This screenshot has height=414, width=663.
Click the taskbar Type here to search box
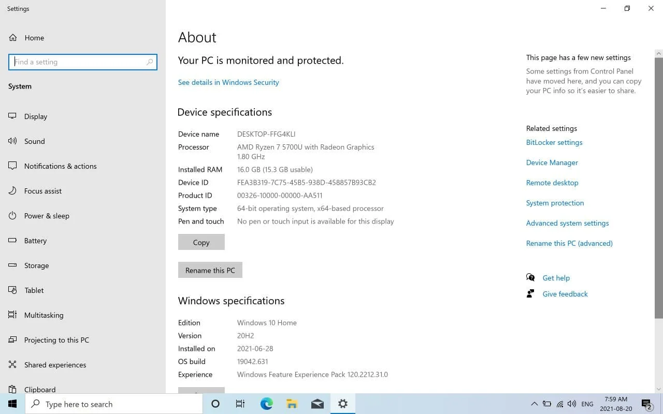[114, 404]
